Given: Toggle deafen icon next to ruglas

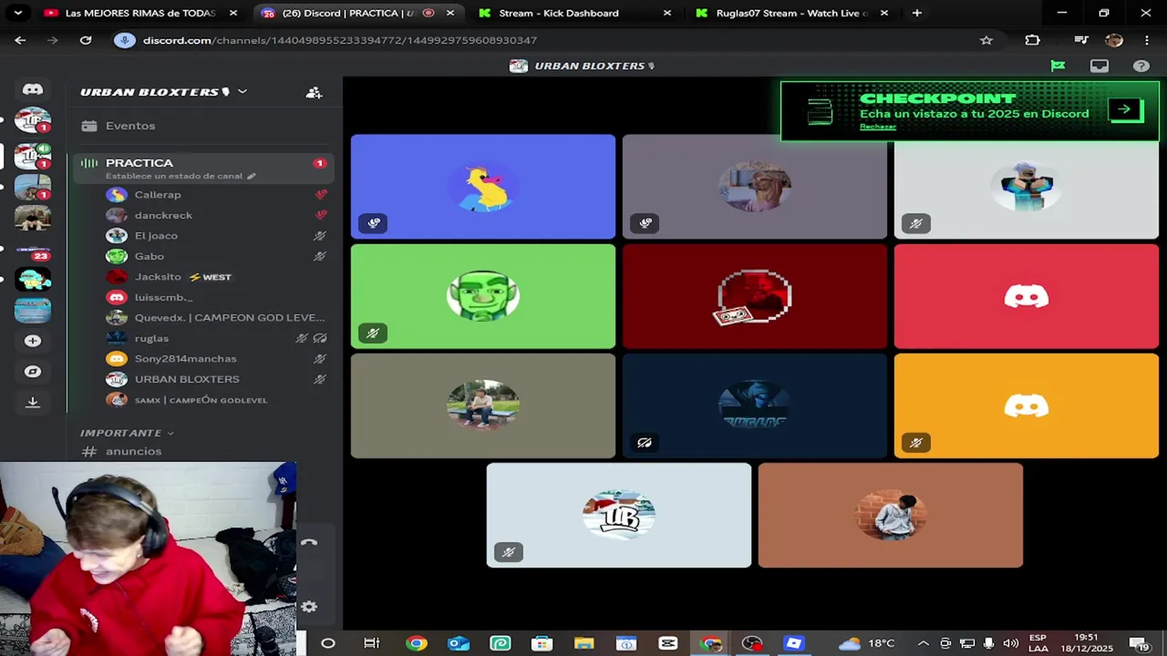Looking at the screenshot, I should [320, 338].
